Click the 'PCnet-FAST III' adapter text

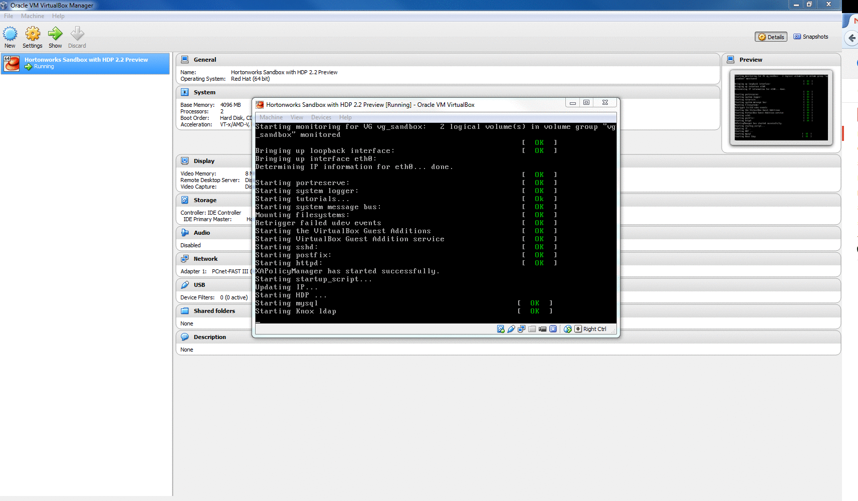(x=230, y=271)
